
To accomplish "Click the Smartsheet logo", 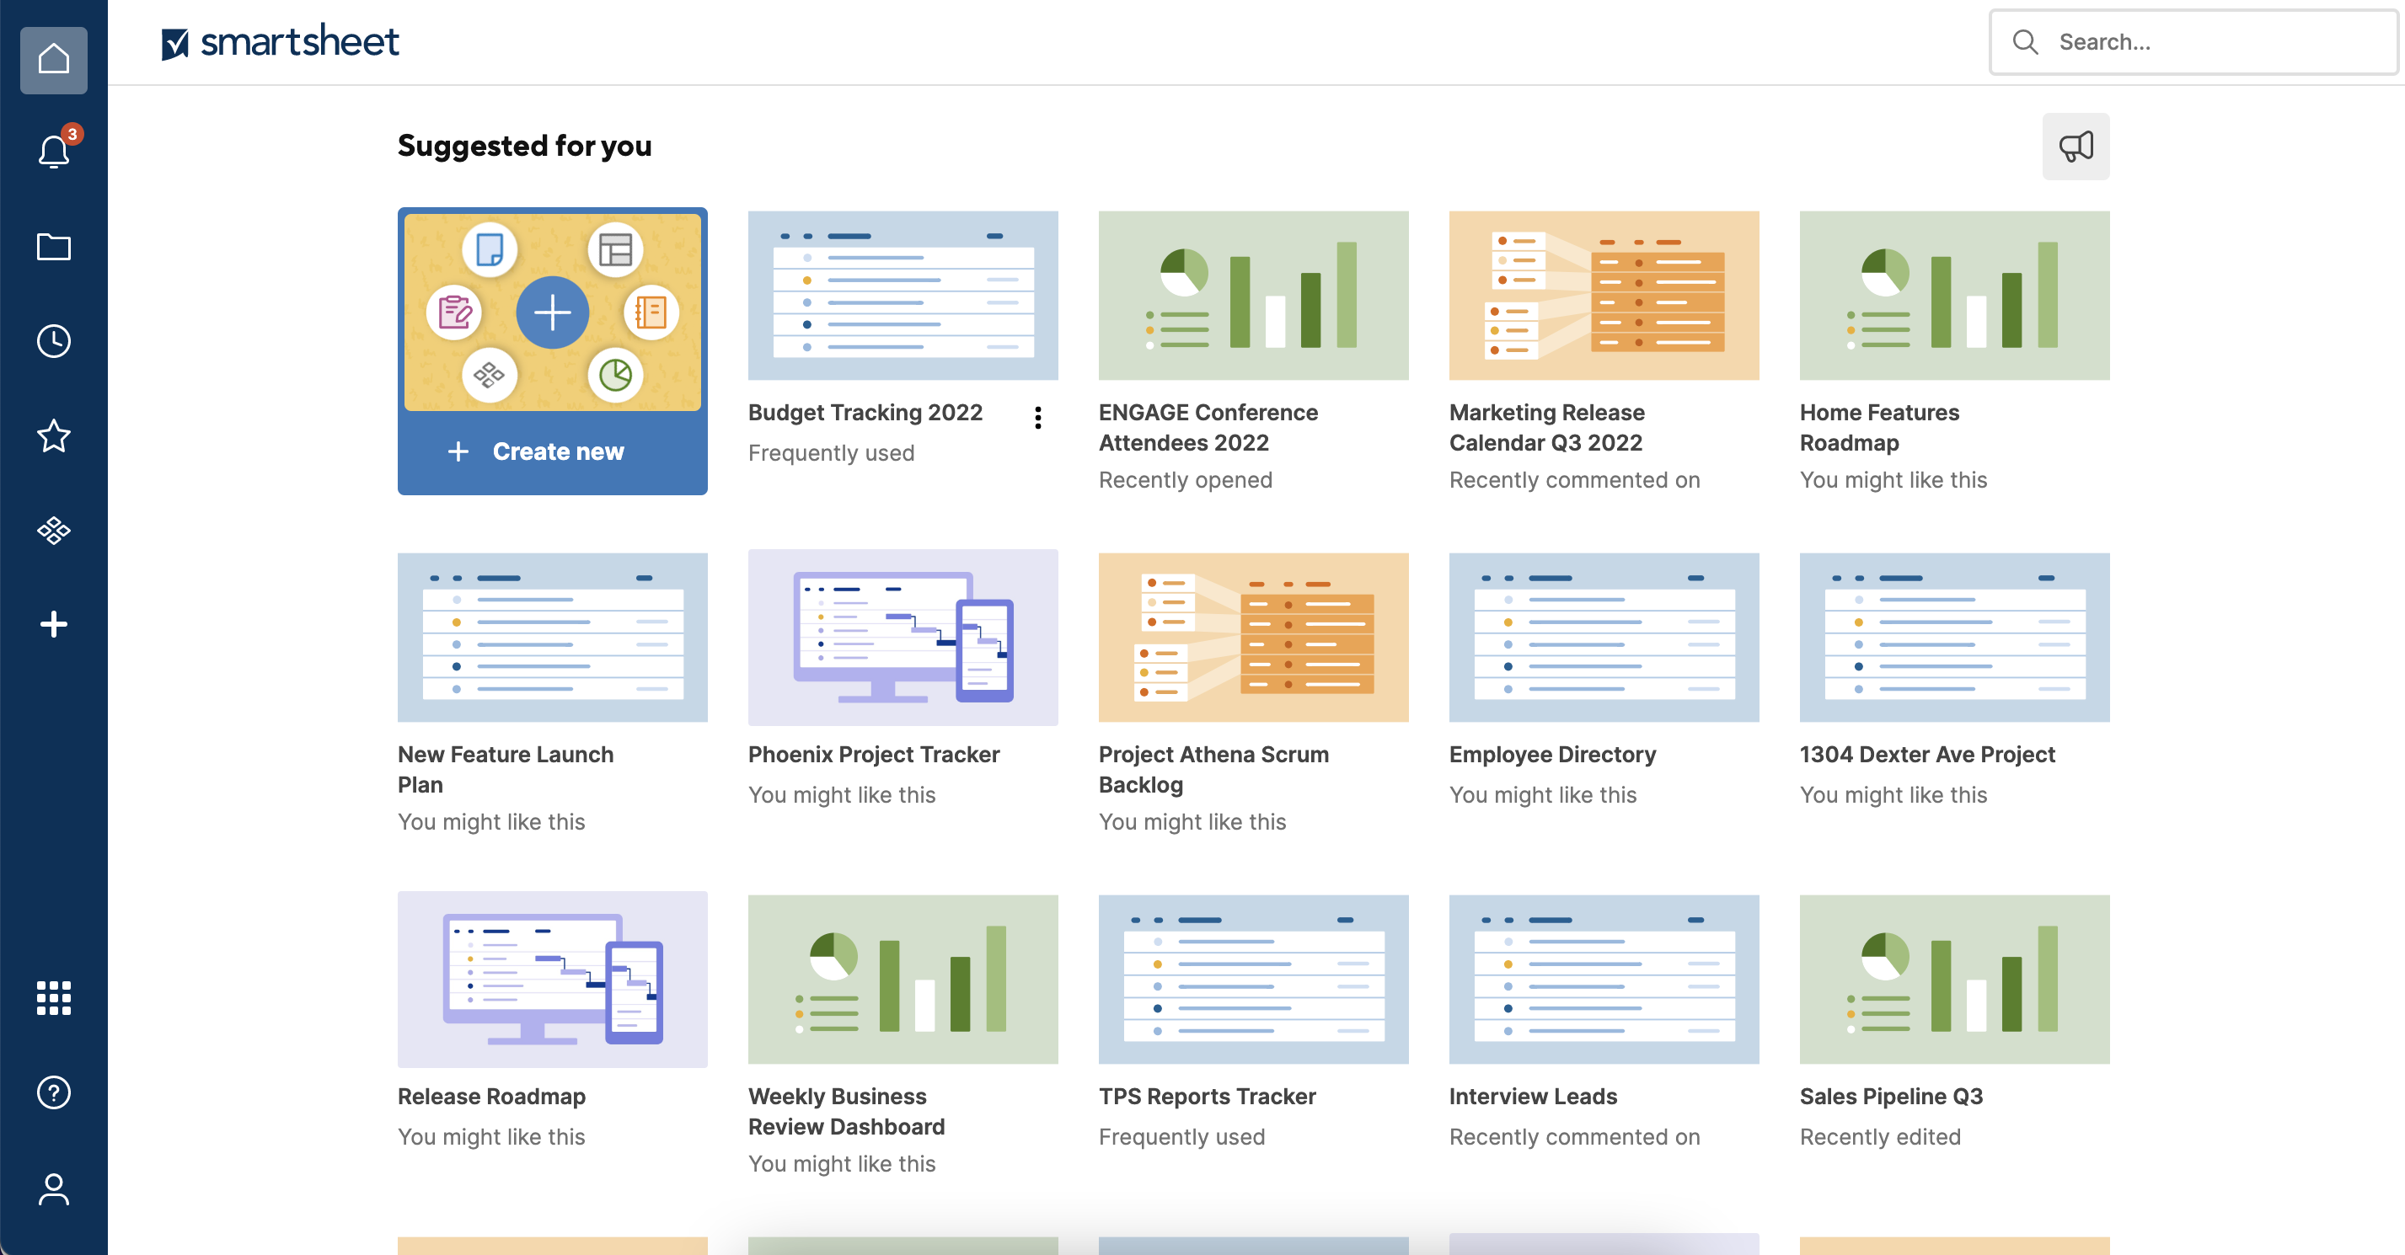I will 280,42.
